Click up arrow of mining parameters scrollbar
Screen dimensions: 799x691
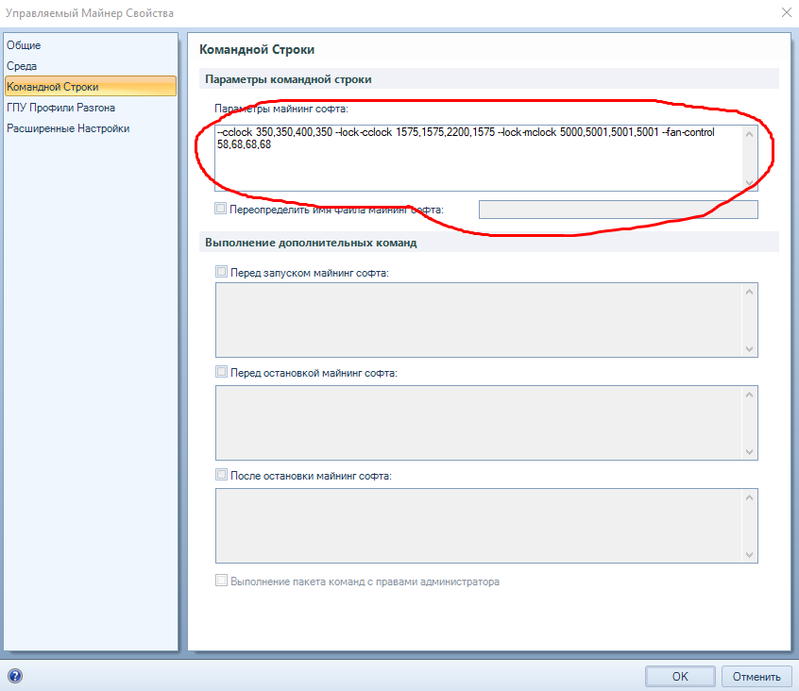tap(749, 134)
